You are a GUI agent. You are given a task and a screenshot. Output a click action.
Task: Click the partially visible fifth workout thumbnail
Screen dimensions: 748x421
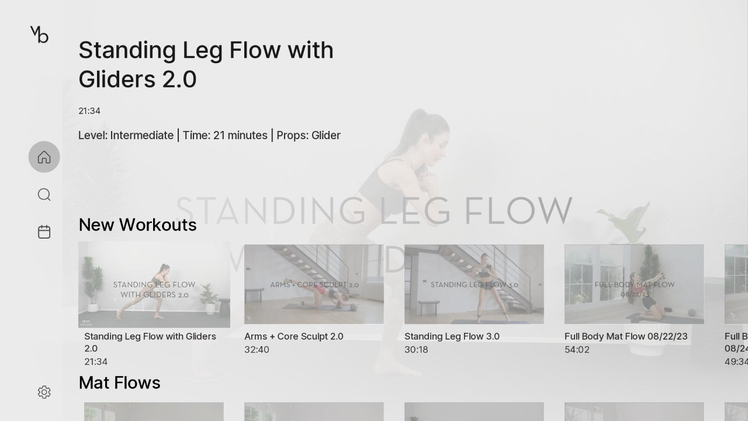point(736,284)
